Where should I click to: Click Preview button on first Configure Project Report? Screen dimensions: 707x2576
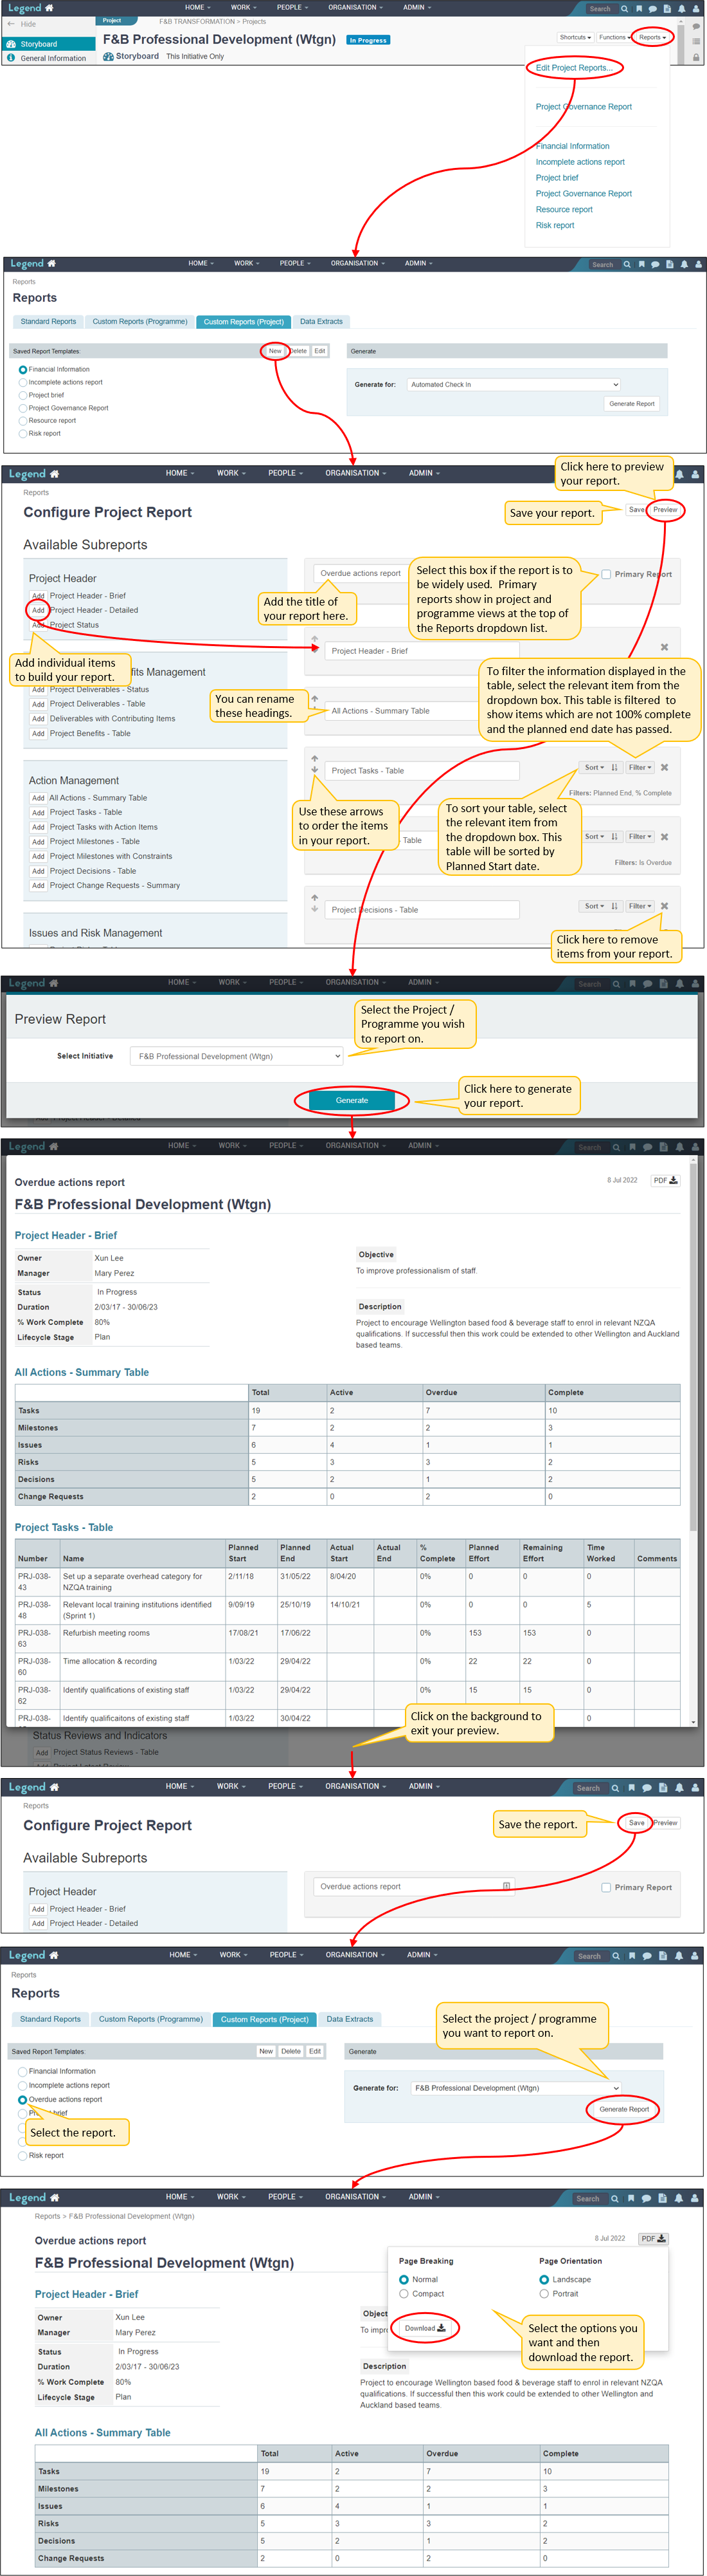(665, 510)
